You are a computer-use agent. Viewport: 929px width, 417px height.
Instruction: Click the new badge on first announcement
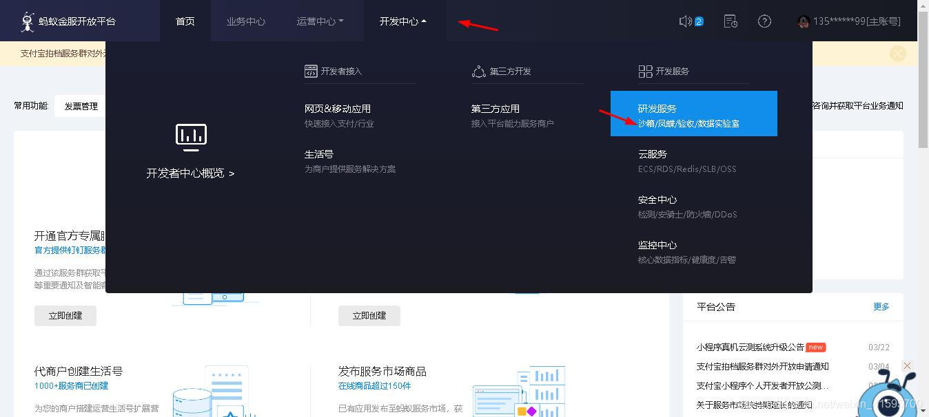click(x=816, y=347)
